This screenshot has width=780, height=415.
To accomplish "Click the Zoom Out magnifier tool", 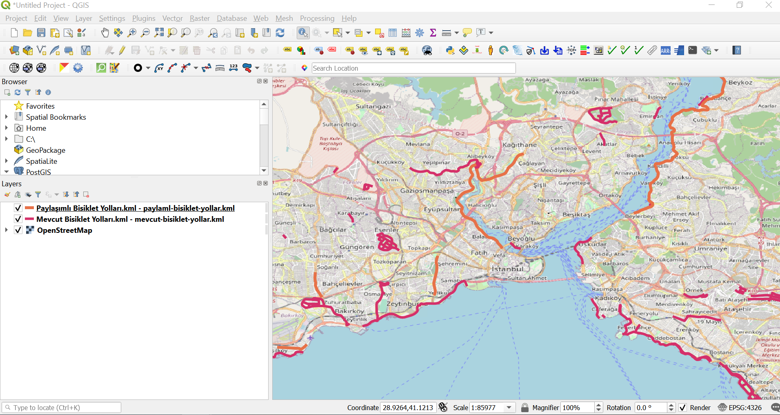I will click(x=145, y=33).
